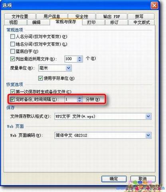The width and height of the screenshot is (166, 192).
Task: Toggle 地名分词 checkbox
Action: pos(12,44)
